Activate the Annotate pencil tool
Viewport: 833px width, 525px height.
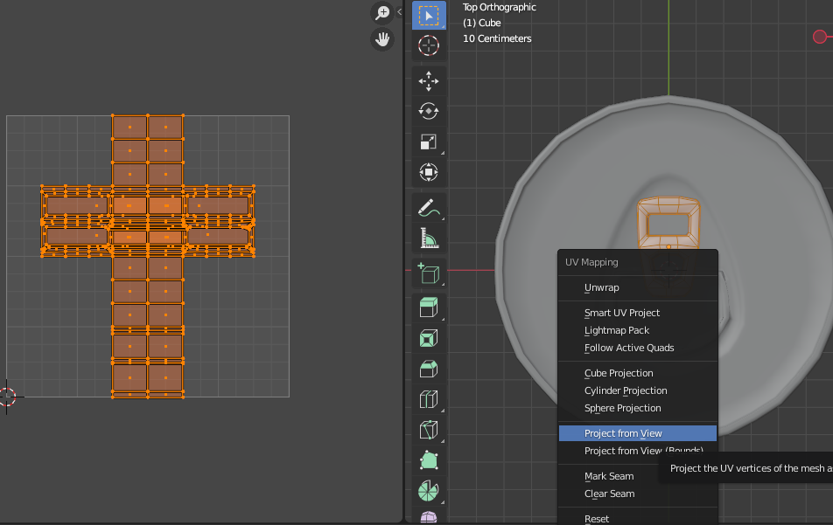[429, 208]
